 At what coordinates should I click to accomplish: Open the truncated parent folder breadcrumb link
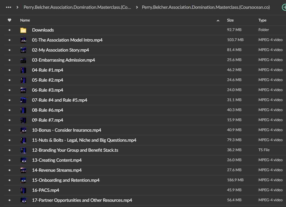(77, 7)
